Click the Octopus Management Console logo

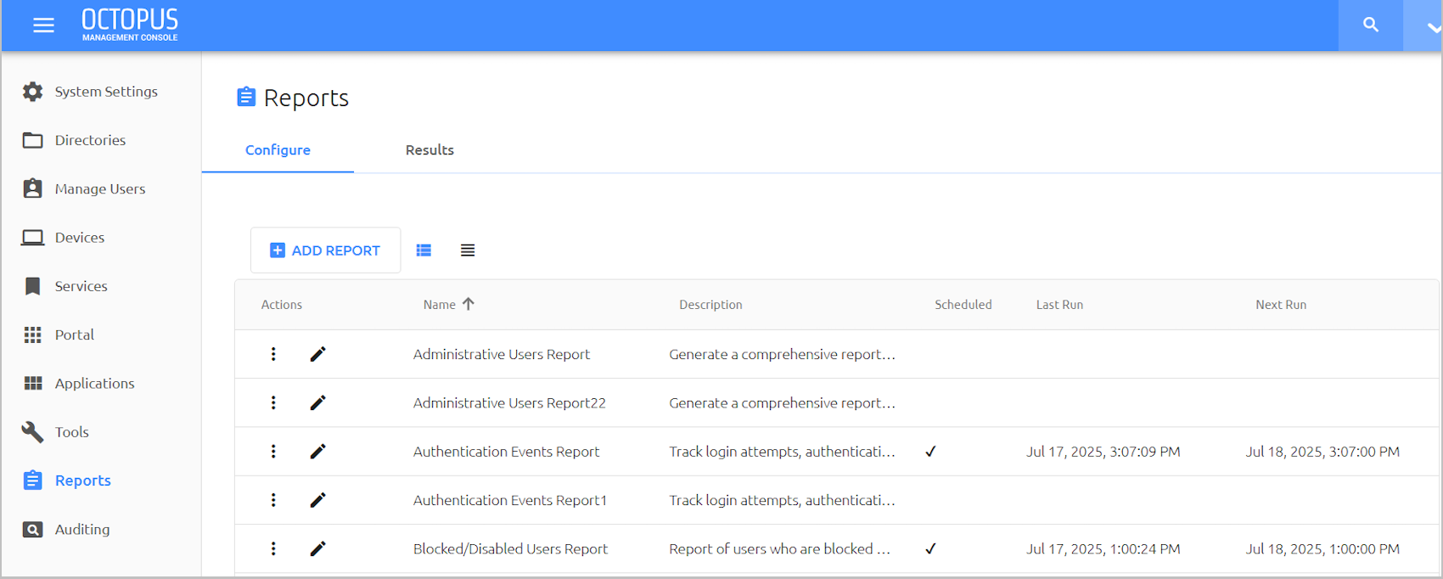click(x=130, y=25)
